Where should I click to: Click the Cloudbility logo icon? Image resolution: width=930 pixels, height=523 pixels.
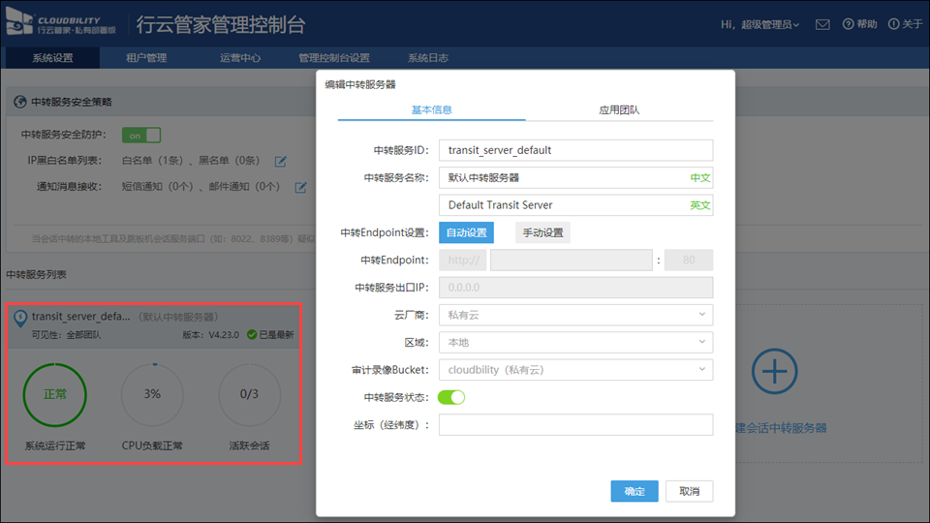(x=19, y=22)
